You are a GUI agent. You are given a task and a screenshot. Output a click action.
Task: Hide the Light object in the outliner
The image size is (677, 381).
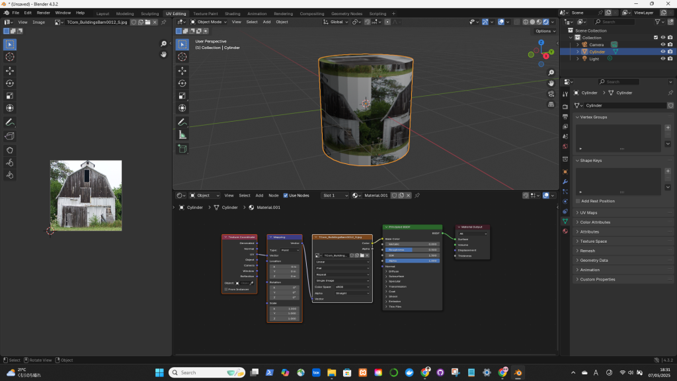point(662,59)
